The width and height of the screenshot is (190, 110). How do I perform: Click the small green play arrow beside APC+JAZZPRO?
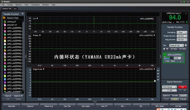coord(182,55)
